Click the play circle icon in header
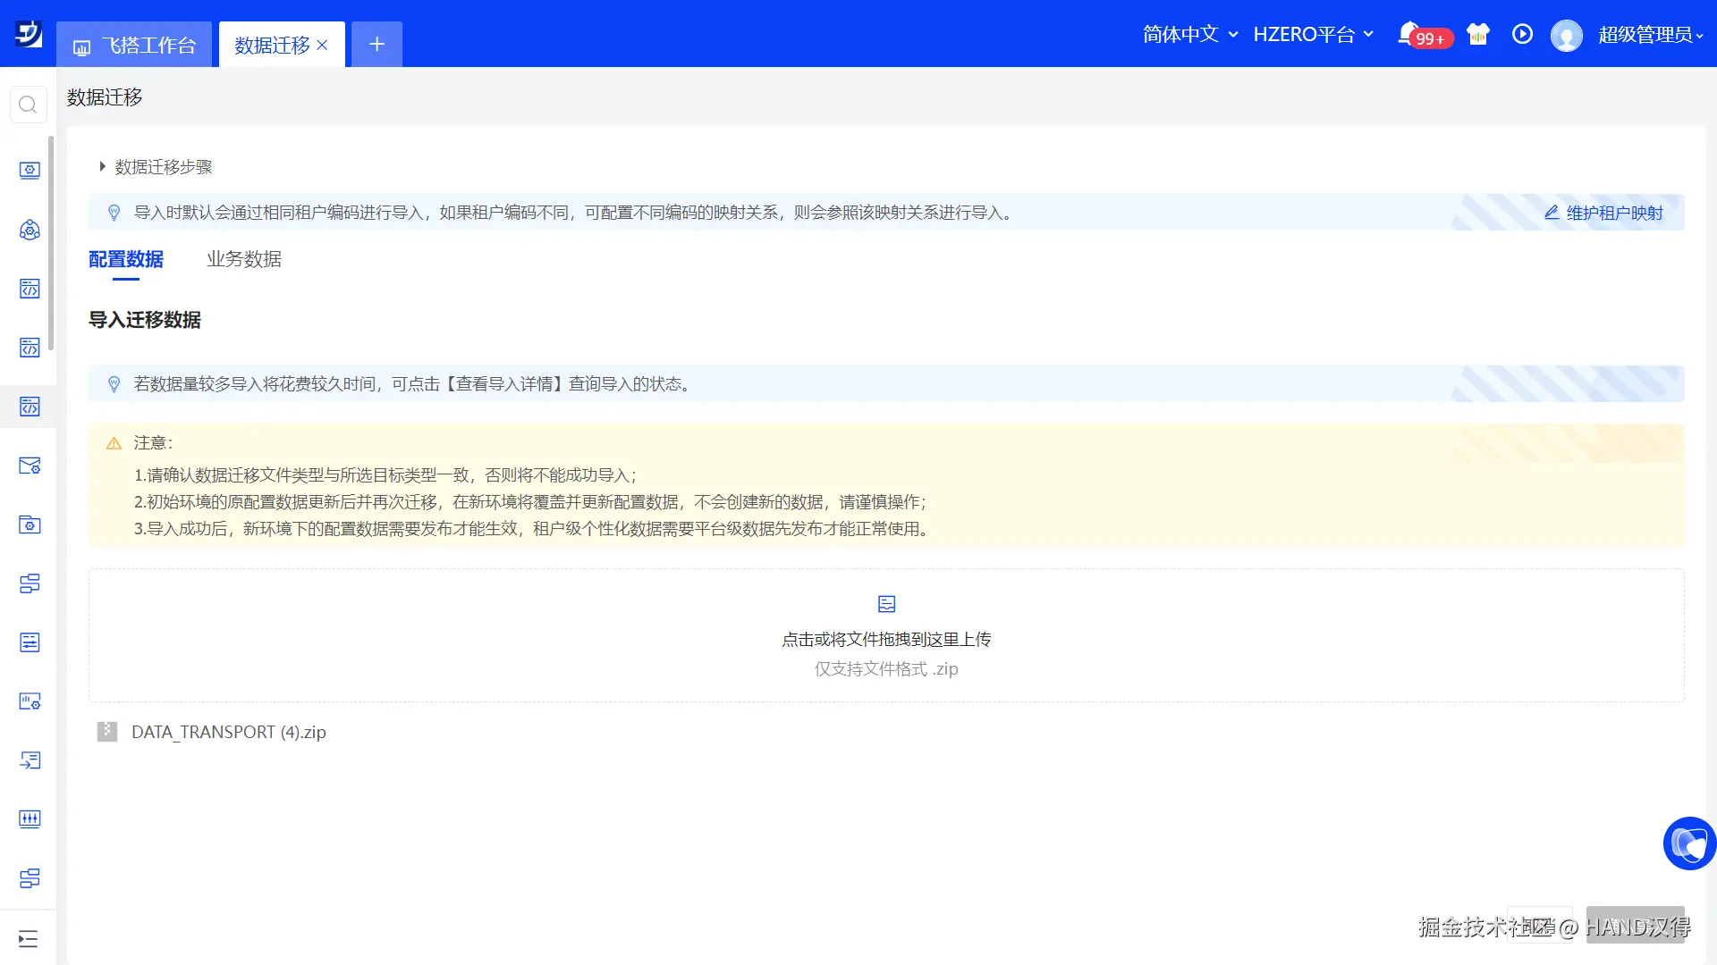The width and height of the screenshot is (1717, 965). coord(1522,34)
